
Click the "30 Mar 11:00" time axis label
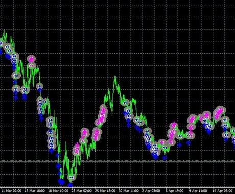click(x=128, y=191)
